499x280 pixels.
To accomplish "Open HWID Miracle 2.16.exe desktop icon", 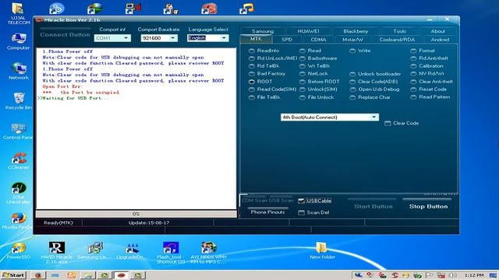I will 57,252.
